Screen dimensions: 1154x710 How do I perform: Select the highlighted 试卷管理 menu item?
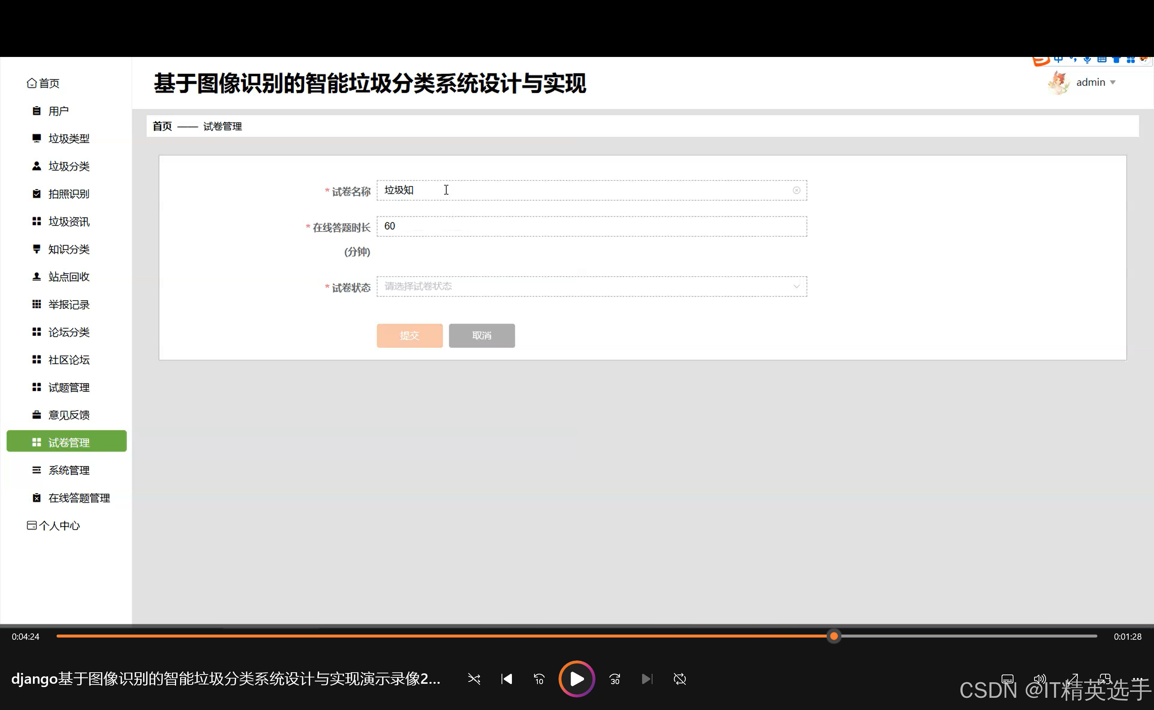[67, 442]
